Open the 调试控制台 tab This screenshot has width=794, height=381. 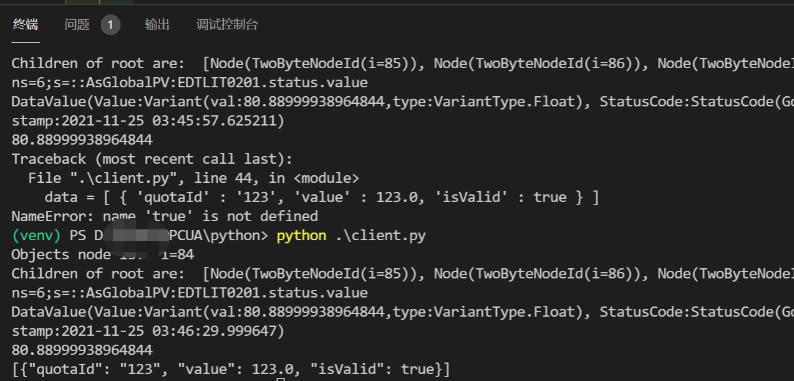tap(226, 24)
